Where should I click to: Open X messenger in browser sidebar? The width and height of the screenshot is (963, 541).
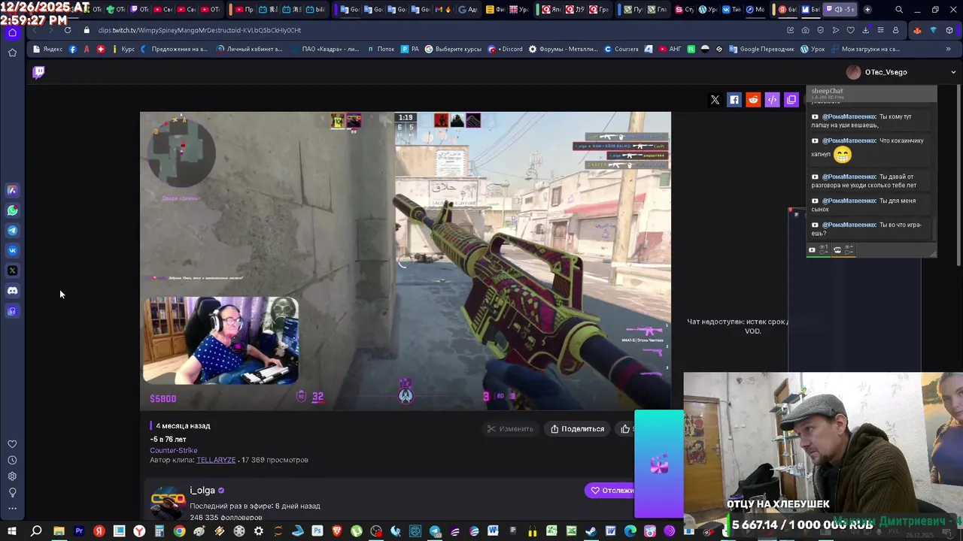(12, 270)
